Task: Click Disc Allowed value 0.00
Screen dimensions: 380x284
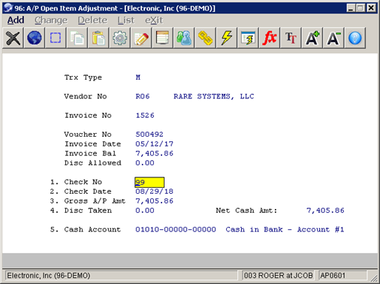Action: [145, 163]
